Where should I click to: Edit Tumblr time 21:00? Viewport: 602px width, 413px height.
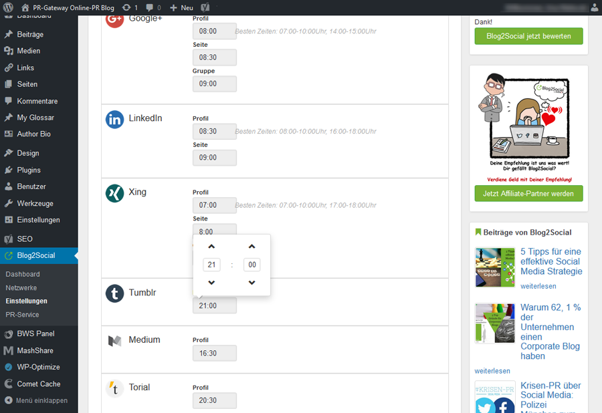coord(215,305)
